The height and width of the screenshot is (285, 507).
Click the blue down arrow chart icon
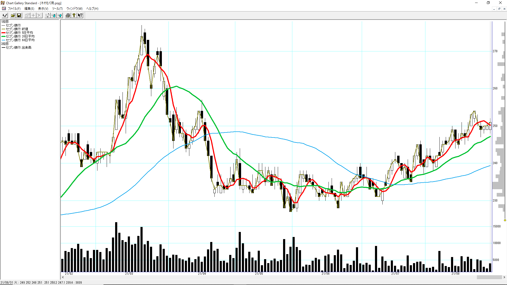tap(54, 15)
